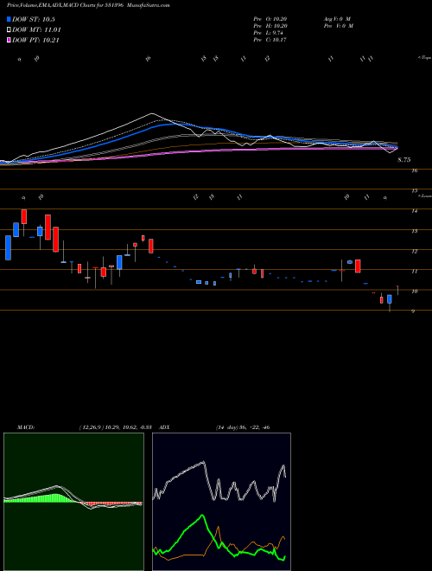Select the text 'DOW ST: 10.5'
This screenshot has width=432, height=571.
[x=34, y=19]
